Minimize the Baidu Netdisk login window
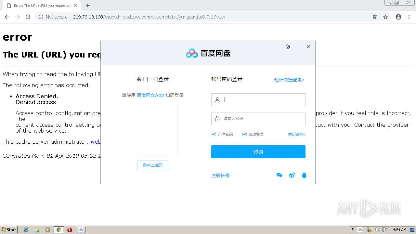This screenshot has width=416, height=234. [x=298, y=47]
